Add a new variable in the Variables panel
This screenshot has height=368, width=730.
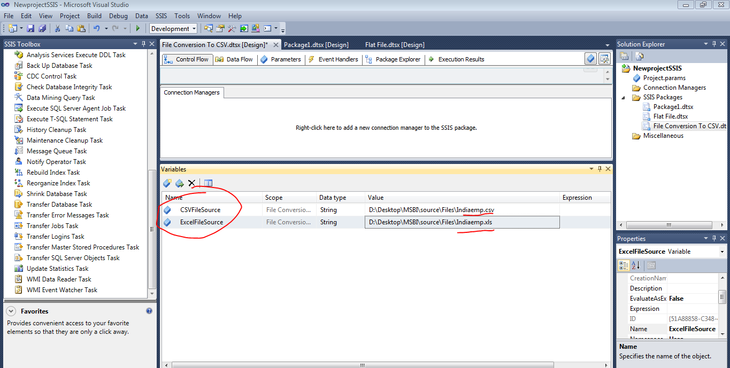tap(167, 183)
